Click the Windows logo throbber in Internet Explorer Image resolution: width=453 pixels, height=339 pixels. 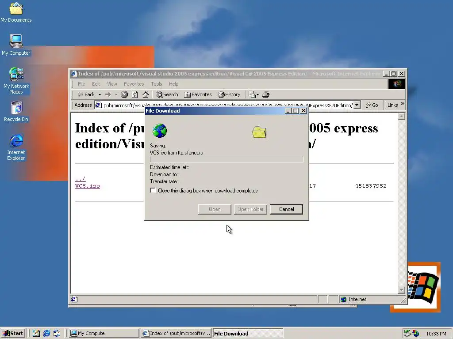click(x=397, y=84)
